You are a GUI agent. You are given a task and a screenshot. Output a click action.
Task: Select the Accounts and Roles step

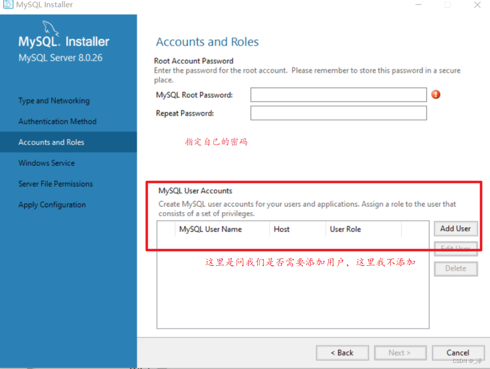coord(51,142)
